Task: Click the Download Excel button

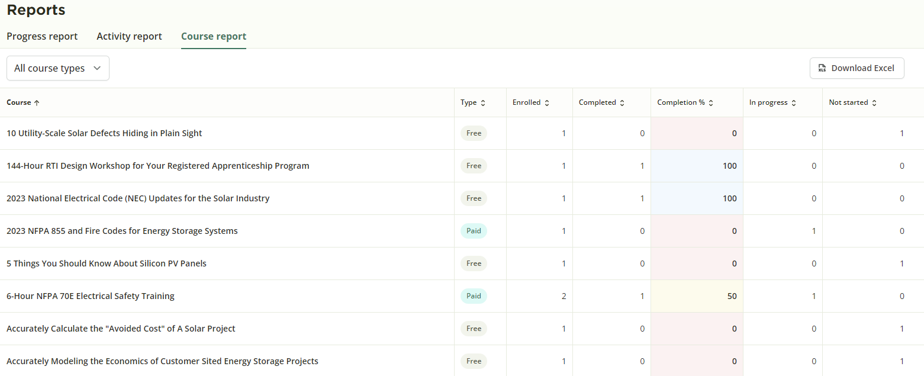Action: (x=857, y=68)
